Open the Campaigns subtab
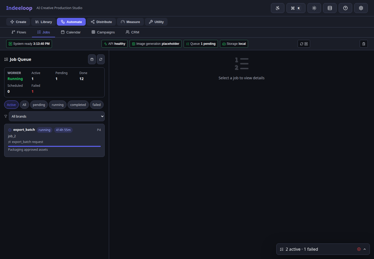This screenshot has width=374, height=259. coord(103,32)
